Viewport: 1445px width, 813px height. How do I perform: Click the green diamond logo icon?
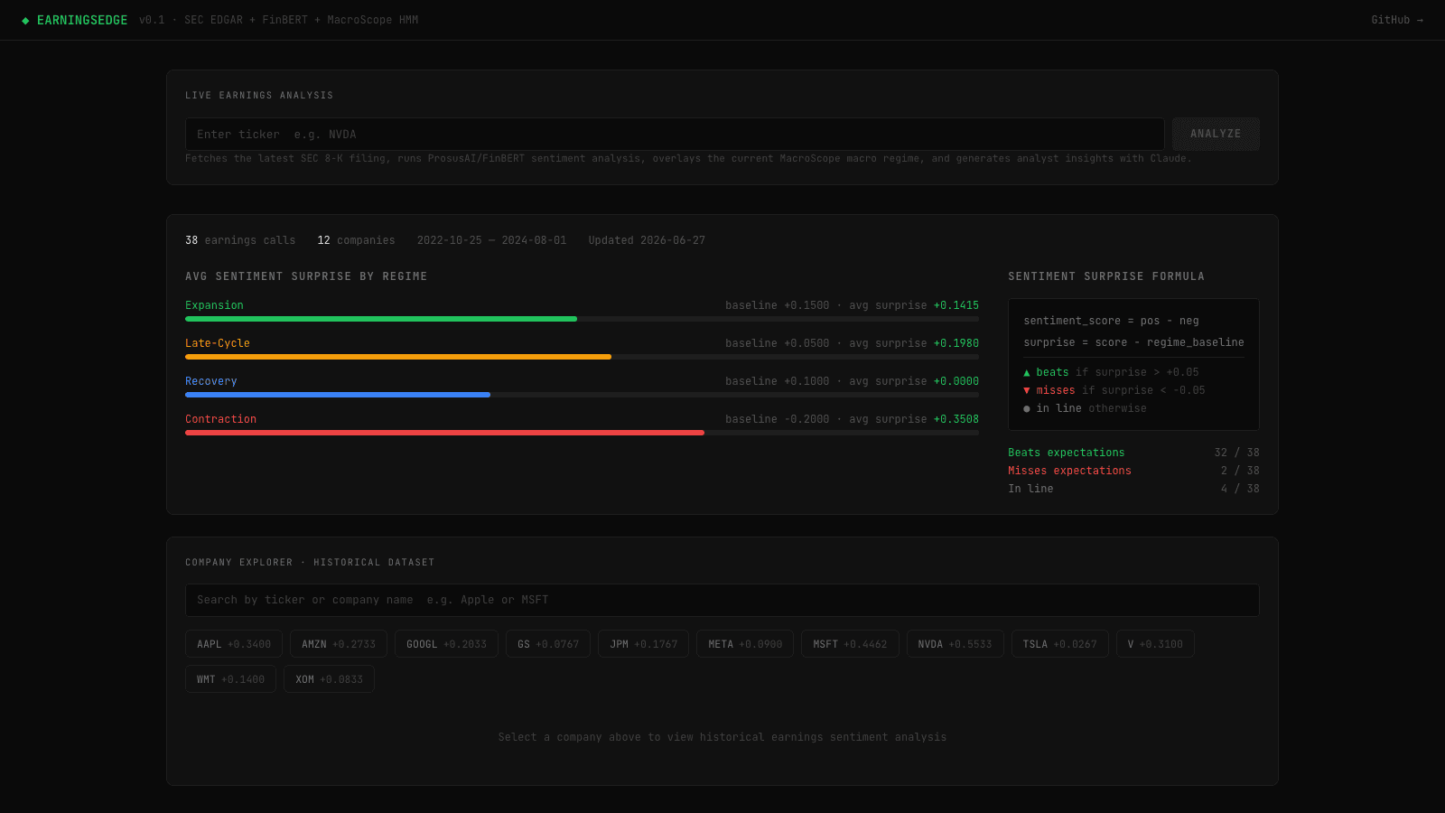pos(25,20)
